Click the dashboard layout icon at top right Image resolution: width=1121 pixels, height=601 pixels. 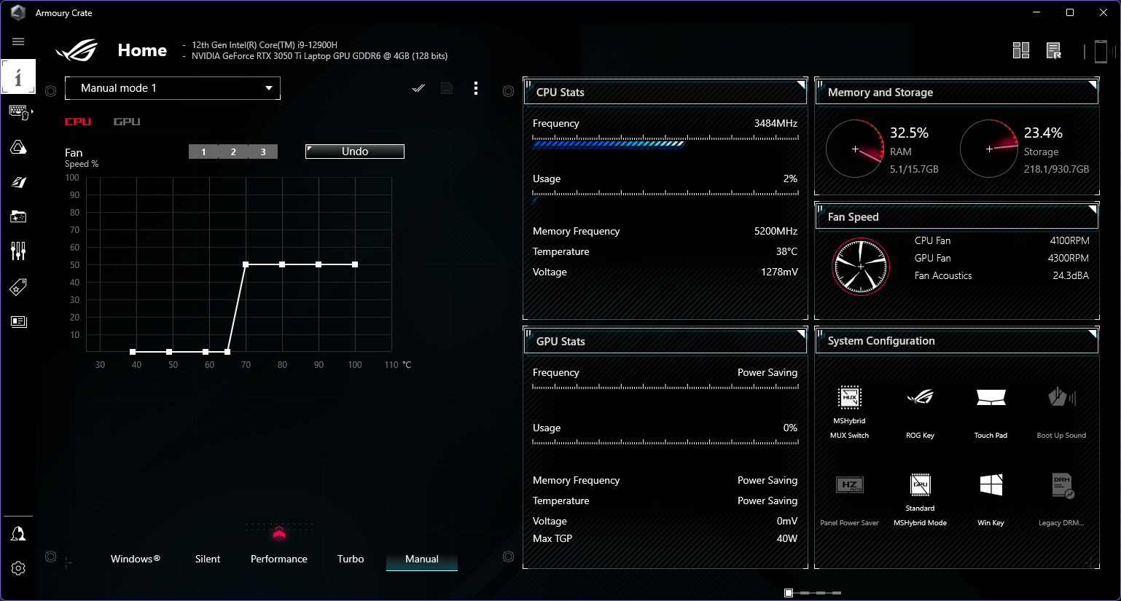[x=1021, y=50]
